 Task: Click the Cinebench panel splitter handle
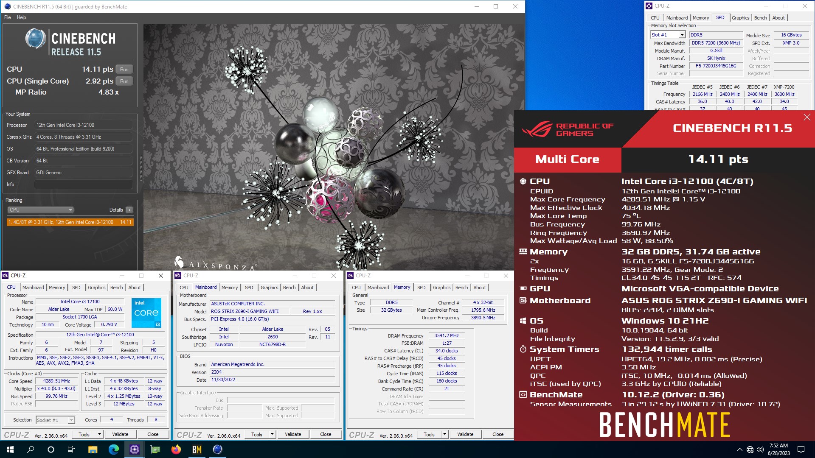click(141, 168)
